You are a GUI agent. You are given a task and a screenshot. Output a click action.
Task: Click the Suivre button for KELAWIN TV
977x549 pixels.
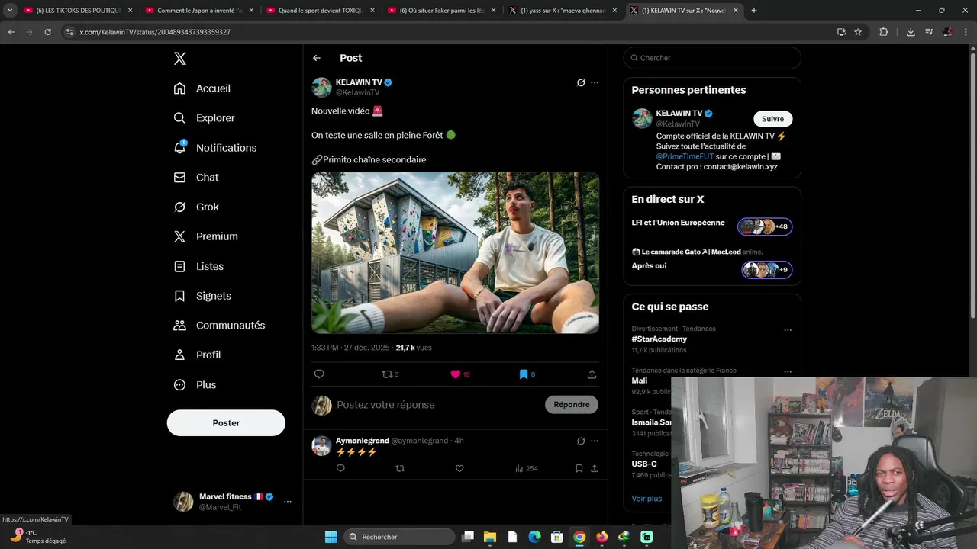772,119
